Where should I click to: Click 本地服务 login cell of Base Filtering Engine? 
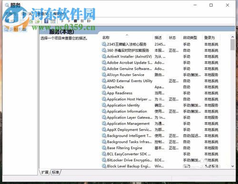(x=211, y=148)
